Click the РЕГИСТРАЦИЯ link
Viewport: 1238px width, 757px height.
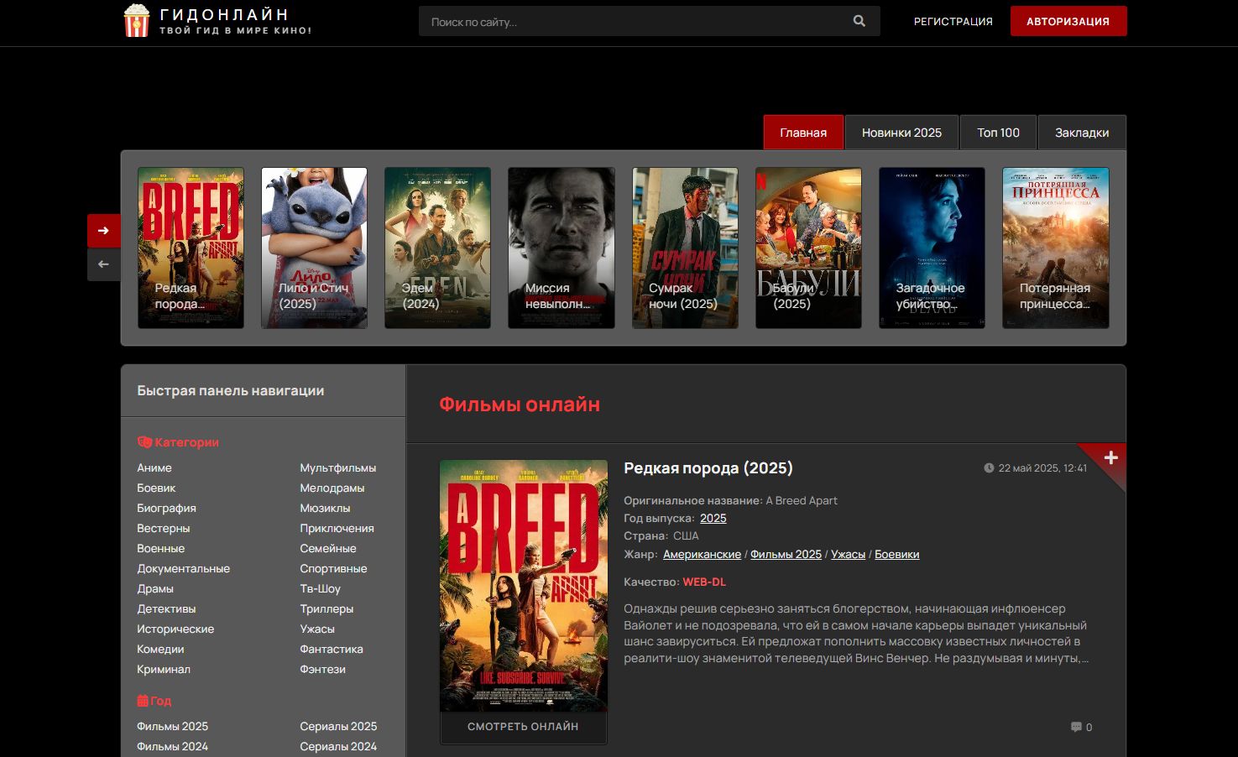tap(953, 22)
